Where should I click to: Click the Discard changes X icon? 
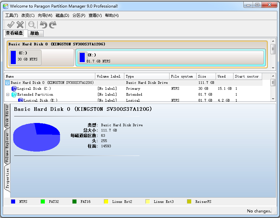(20, 25)
